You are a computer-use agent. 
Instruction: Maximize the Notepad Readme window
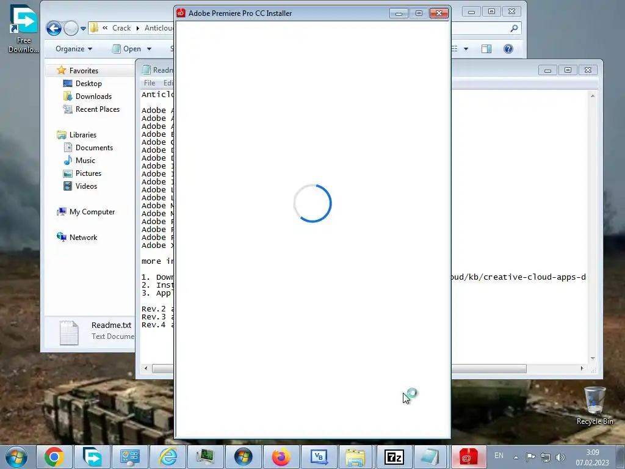[x=568, y=70]
